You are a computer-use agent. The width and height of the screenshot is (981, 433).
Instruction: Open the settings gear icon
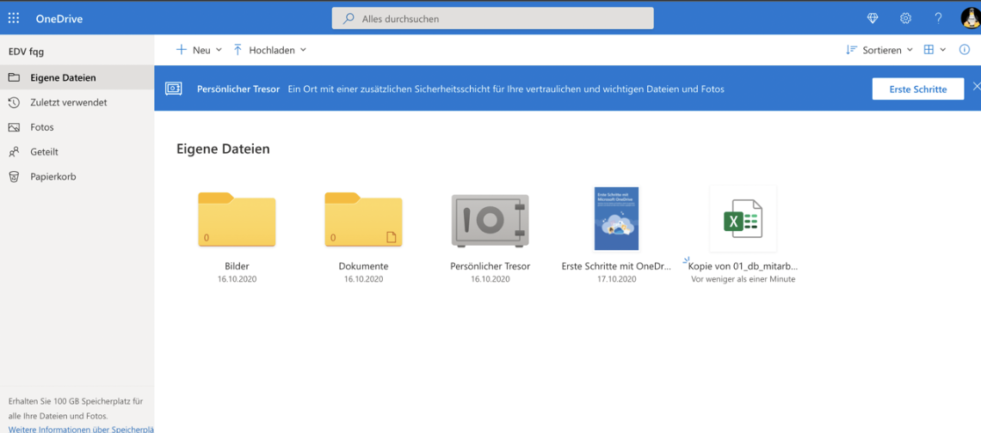pos(905,19)
